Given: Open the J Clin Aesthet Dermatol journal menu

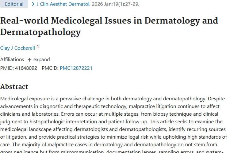Looking at the screenshot, I should coord(63,4).
